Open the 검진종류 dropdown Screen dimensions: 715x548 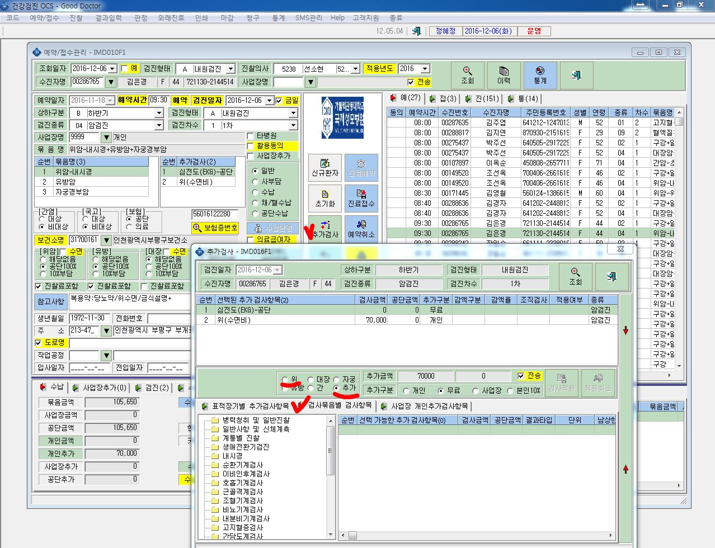pyautogui.click(x=158, y=125)
